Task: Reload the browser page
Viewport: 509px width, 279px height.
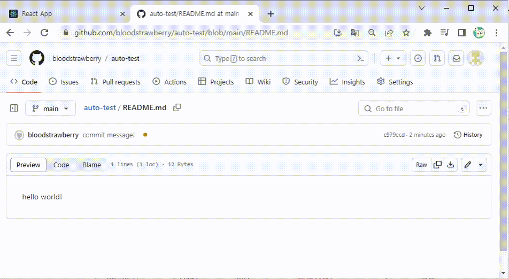Action: pos(44,33)
